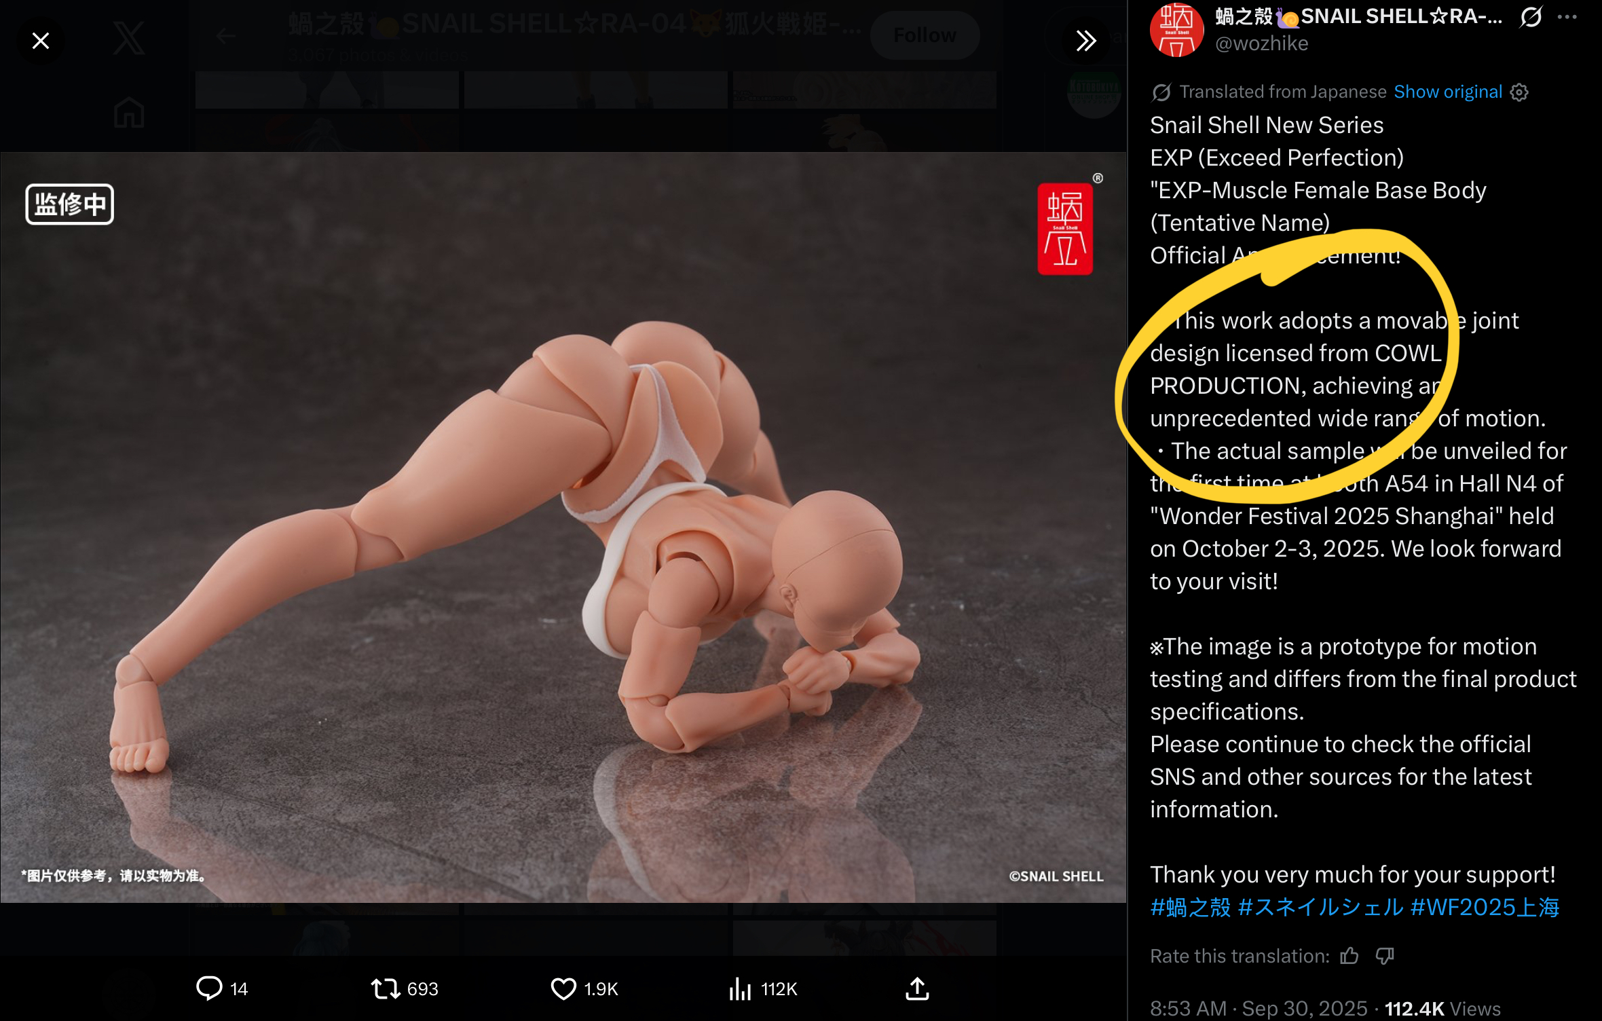Follow the SNAIL SHELL account
The height and width of the screenshot is (1021, 1602).
tap(925, 35)
